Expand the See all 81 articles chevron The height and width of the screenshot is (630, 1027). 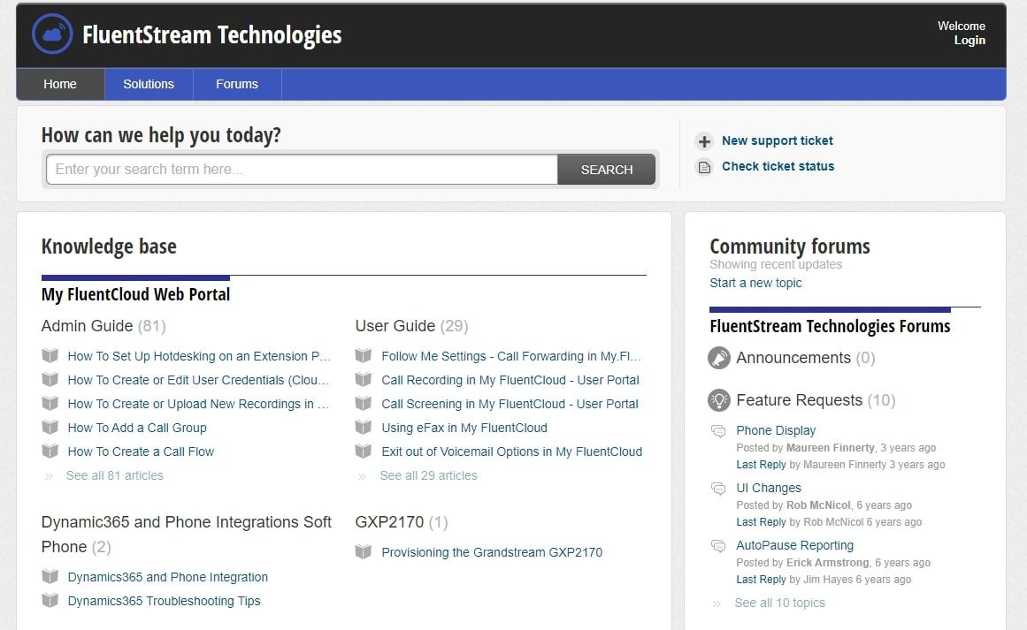coord(50,475)
